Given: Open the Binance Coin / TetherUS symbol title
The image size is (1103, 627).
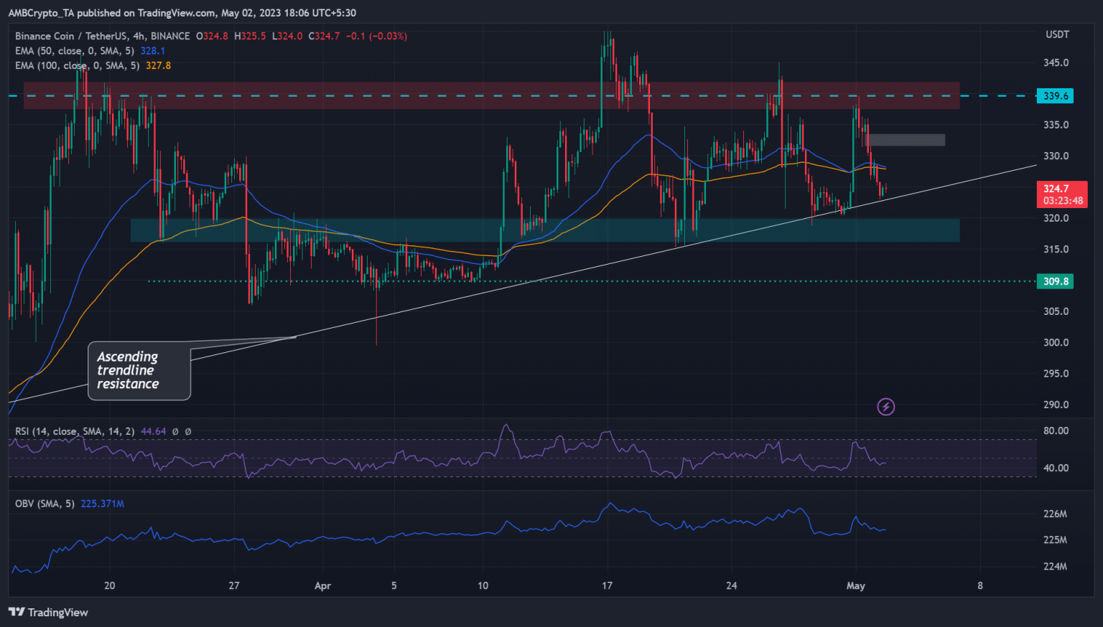Looking at the screenshot, I should (68, 36).
